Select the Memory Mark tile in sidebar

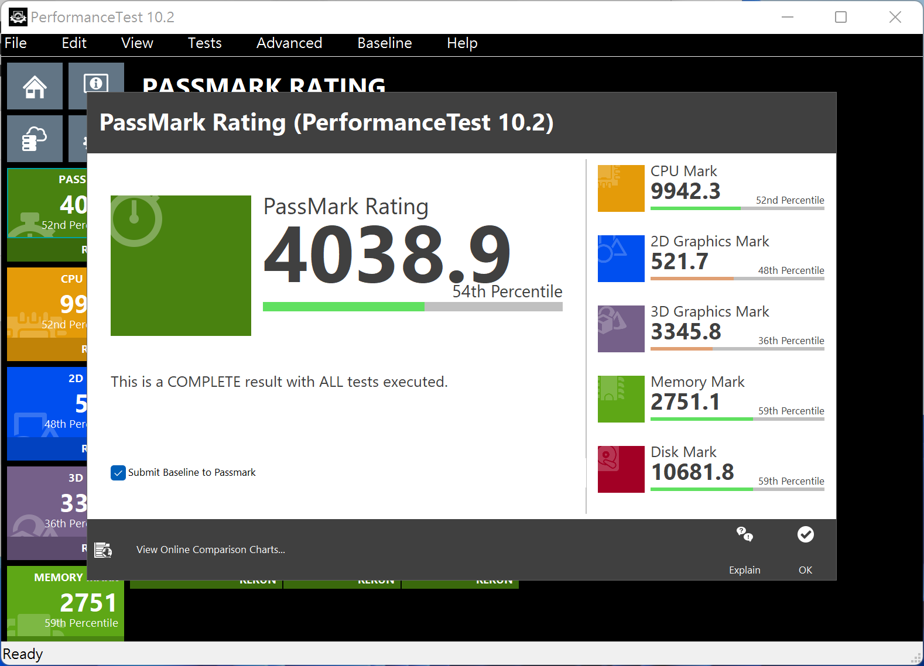tap(66, 603)
